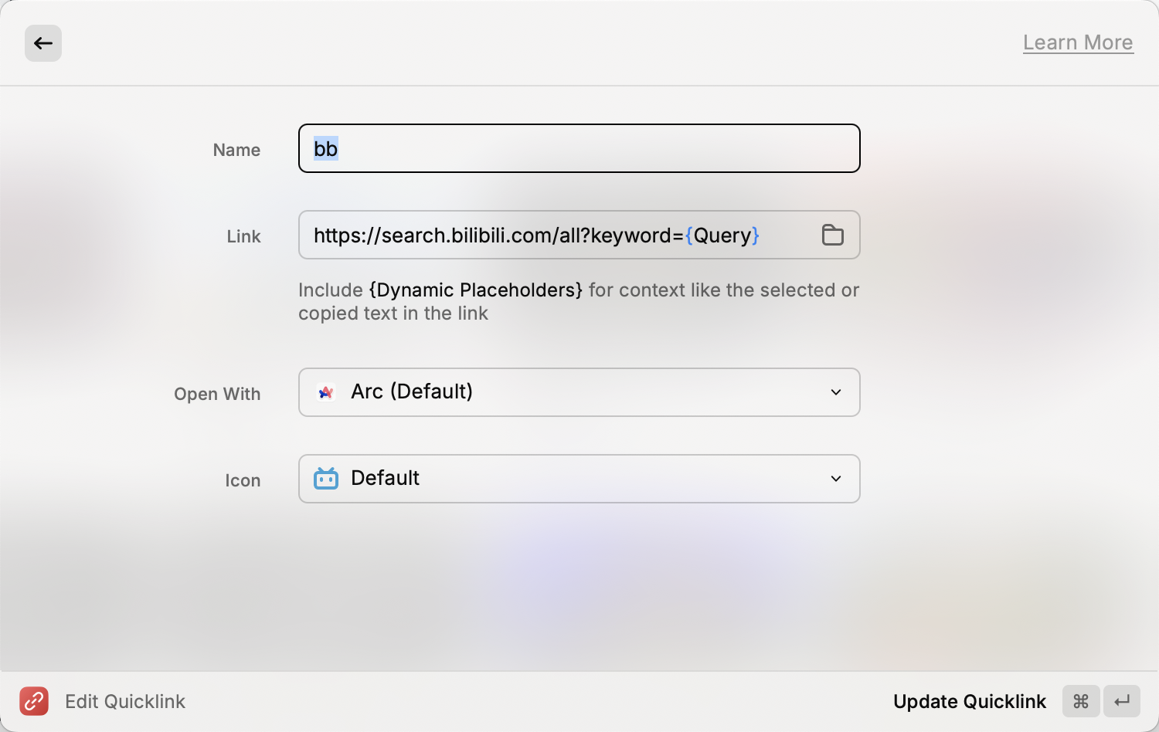Click the red Quicklink chain icon
Image resolution: width=1159 pixels, height=732 pixels.
pos(34,701)
